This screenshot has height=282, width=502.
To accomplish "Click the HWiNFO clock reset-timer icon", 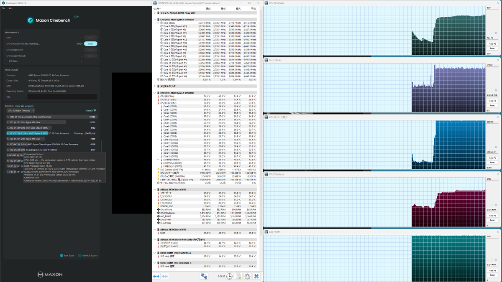I will point(230,276).
